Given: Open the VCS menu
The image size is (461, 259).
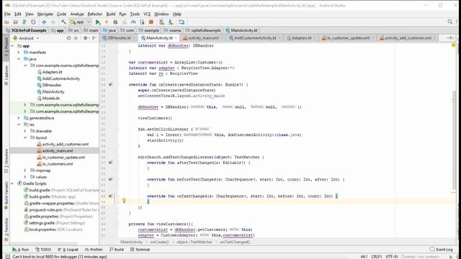Looking at the screenshot, I should coord(147,14).
